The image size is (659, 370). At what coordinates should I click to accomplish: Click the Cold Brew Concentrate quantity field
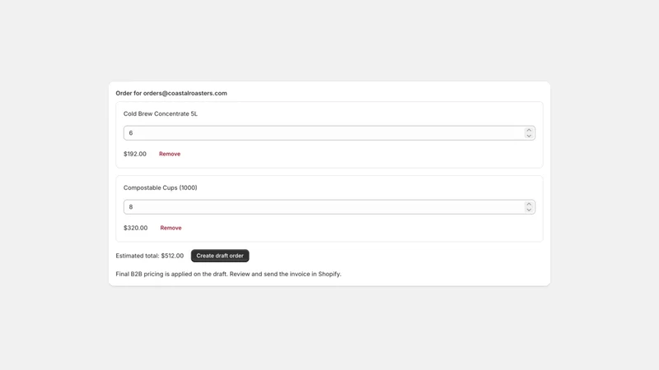coord(329,133)
